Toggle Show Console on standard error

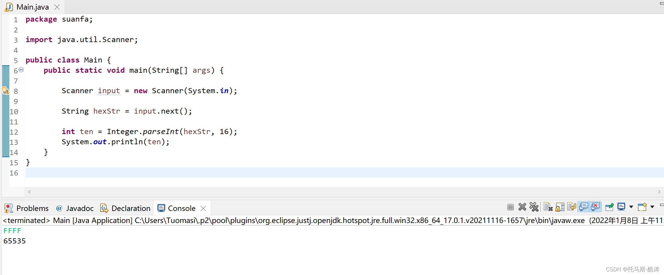tap(595, 207)
